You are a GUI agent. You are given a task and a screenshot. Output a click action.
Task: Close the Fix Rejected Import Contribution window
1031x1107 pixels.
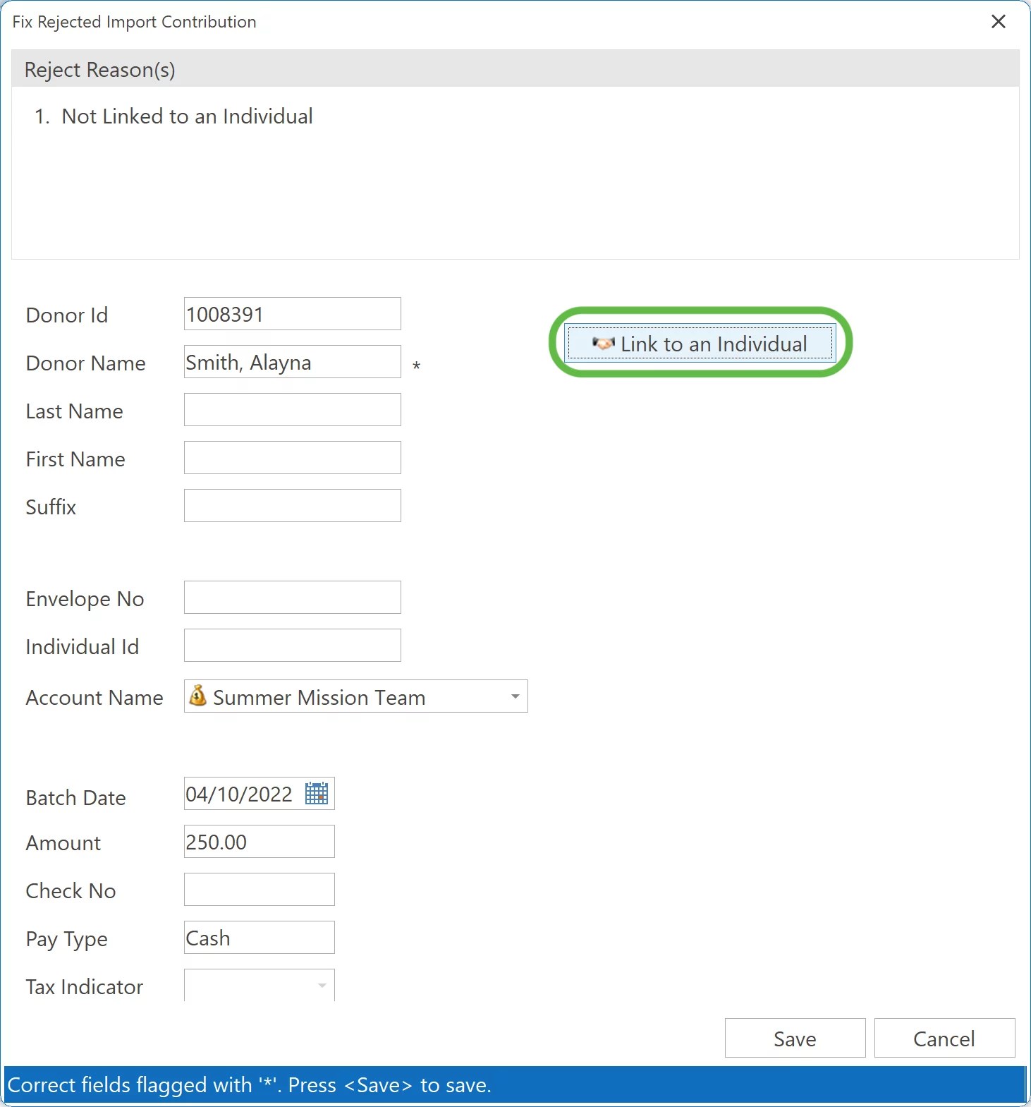point(999,22)
